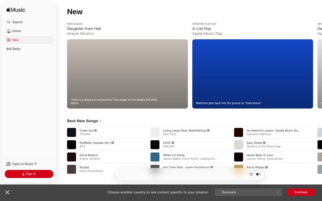Click Rick Ross artist name
Image resolution: width=322 pixels, height=201 pixels.
169,134
